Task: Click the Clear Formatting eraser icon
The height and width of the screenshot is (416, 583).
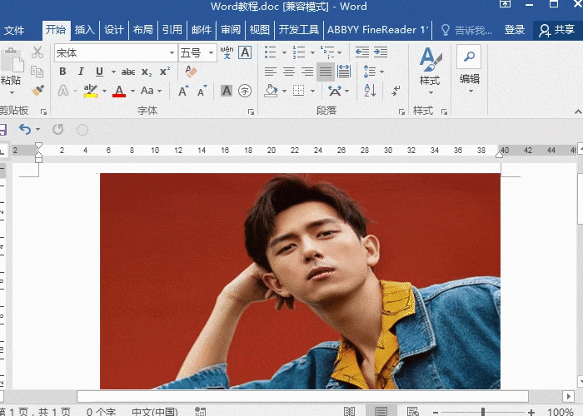Action: tap(191, 72)
